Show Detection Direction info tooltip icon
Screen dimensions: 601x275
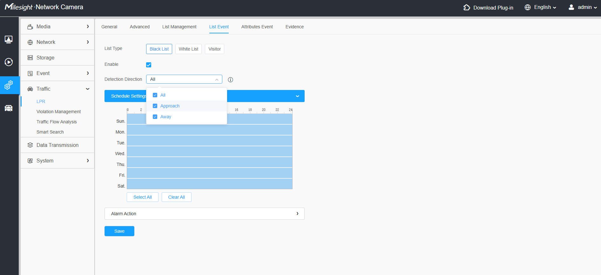(231, 80)
